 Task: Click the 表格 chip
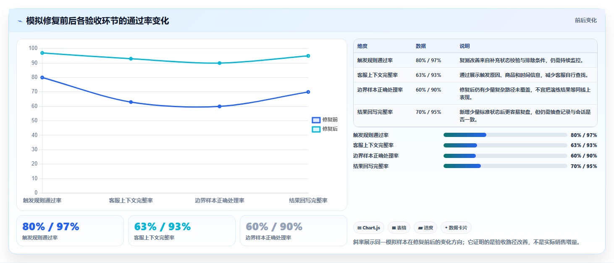399,228
